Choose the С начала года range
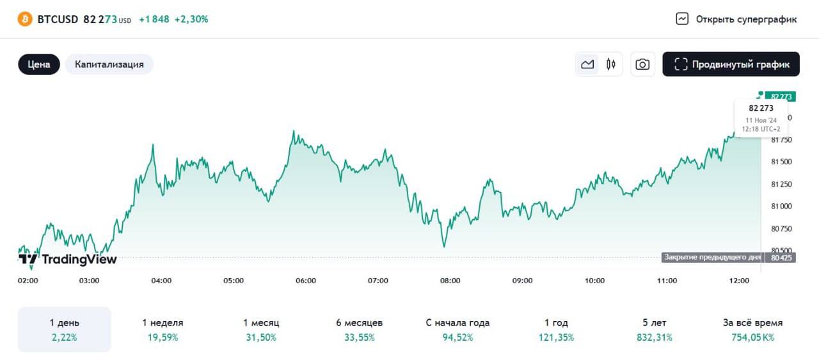Image resolution: width=819 pixels, height=360 pixels. pos(457,329)
